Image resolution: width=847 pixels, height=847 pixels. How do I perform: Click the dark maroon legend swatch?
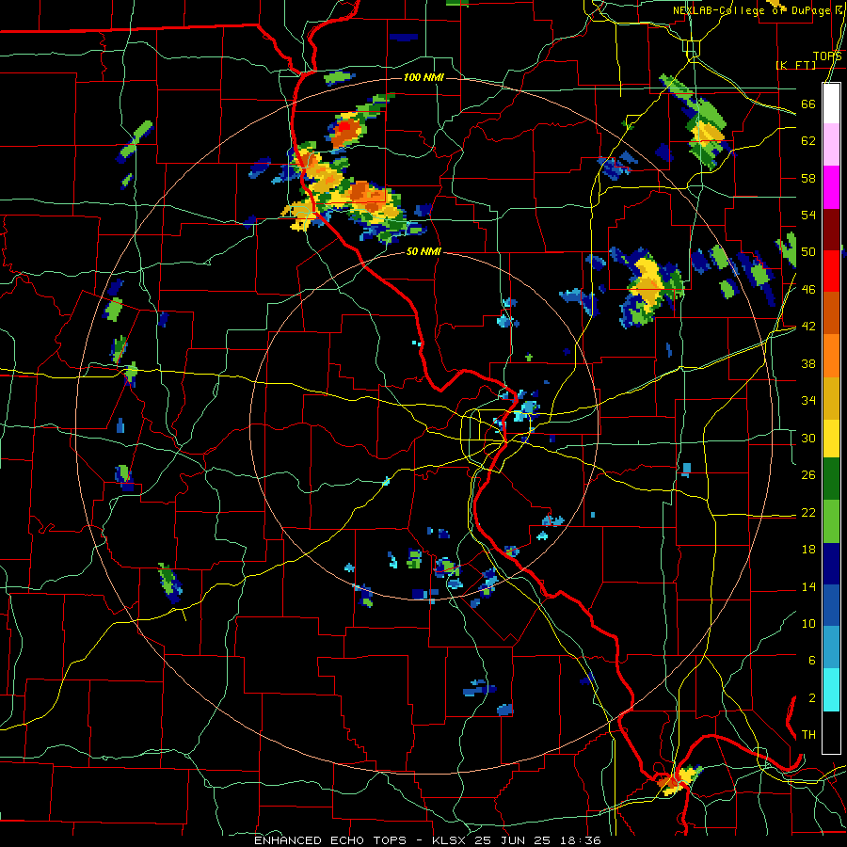831,230
